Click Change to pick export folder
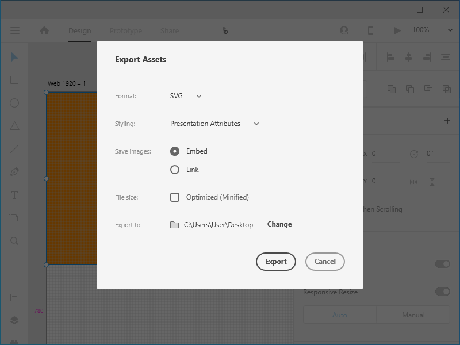This screenshot has height=345, width=460. click(x=279, y=224)
